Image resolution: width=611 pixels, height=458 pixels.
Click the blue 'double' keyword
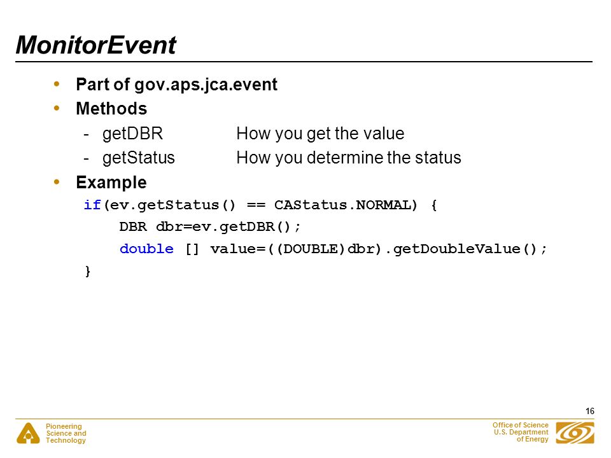tap(146, 249)
